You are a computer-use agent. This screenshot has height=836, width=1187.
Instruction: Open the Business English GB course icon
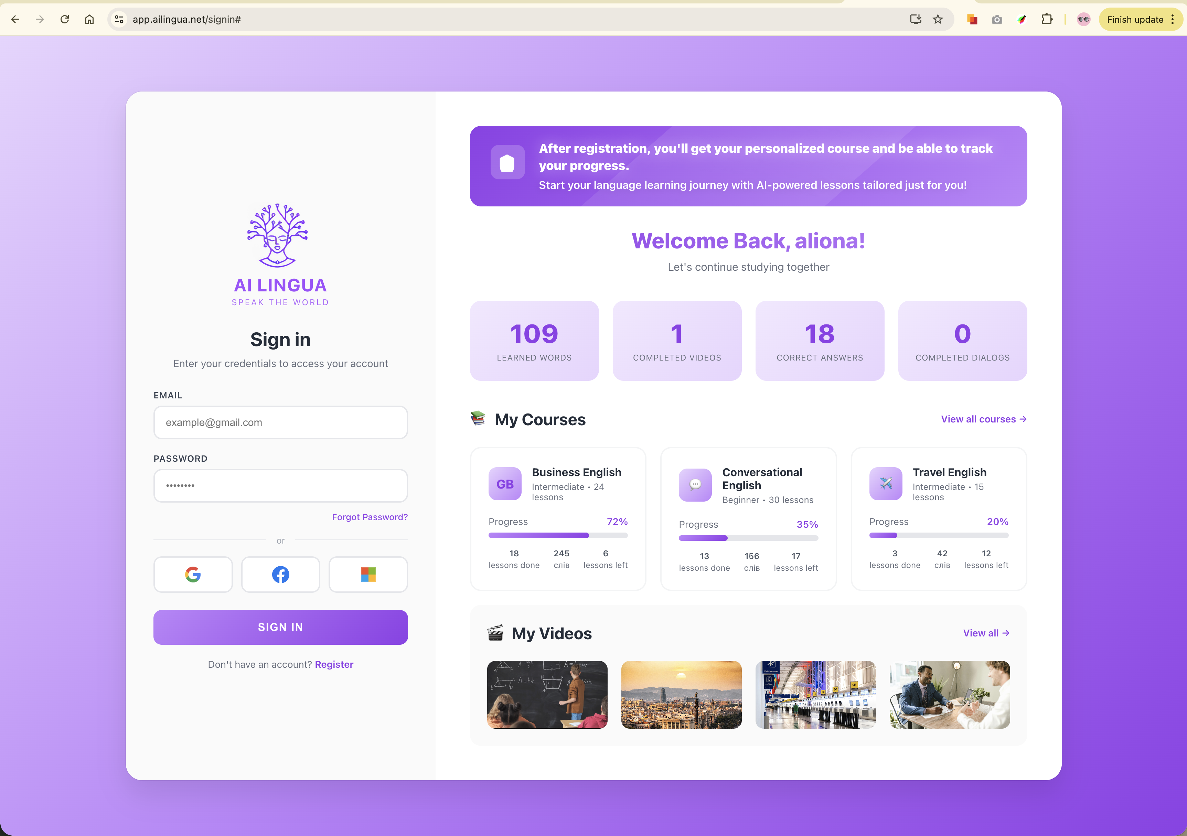(505, 484)
